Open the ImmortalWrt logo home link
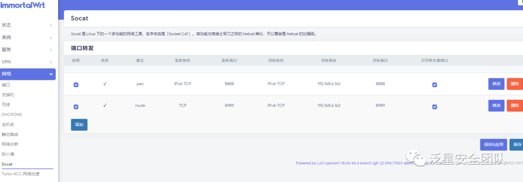Image resolution: width=523 pixels, height=182 pixels. pyautogui.click(x=23, y=5)
